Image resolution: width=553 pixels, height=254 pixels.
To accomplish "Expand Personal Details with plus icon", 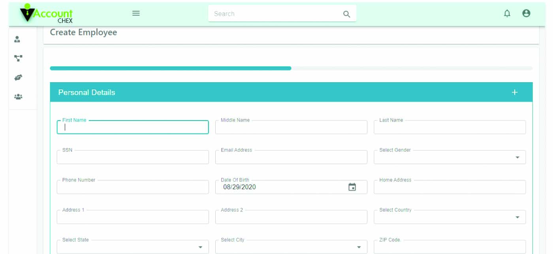I will click(x=514, y=92).
